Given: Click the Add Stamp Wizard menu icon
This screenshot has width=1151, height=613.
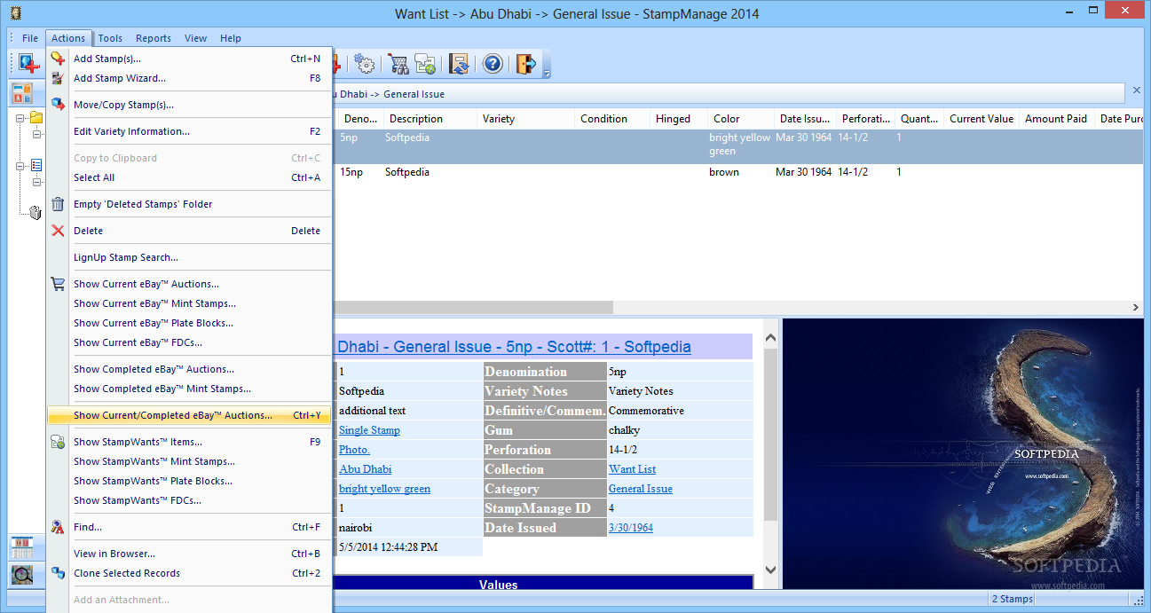Looking at the screenshot, I should (x=58, y=78).
